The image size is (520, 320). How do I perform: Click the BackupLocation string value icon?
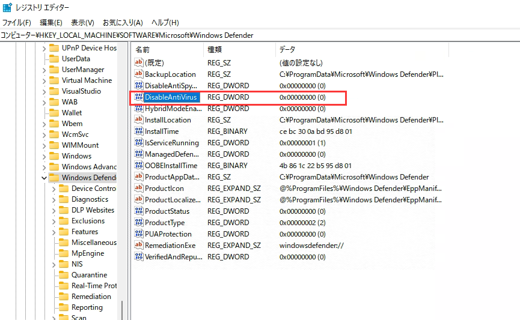(139, 74)
